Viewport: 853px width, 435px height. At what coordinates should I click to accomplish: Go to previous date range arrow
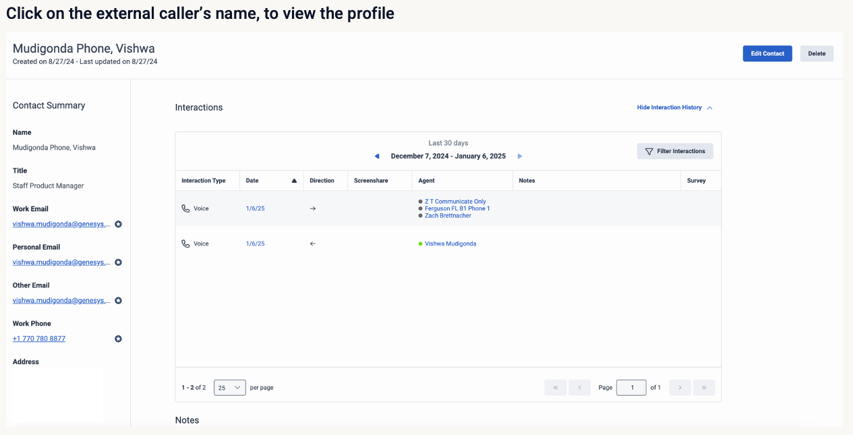click(x=377, y=156)
